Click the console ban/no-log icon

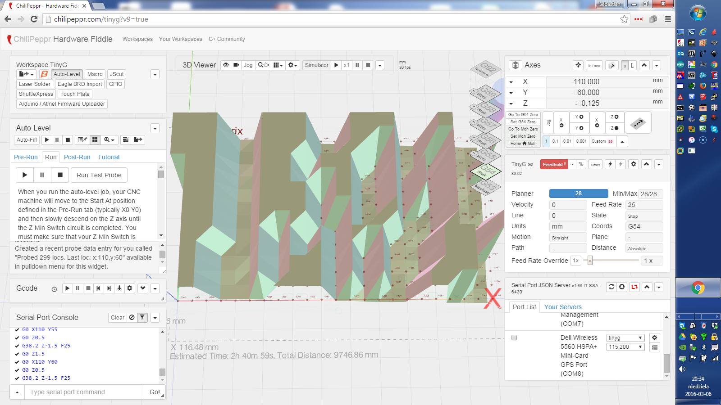[x=132, y=318]
